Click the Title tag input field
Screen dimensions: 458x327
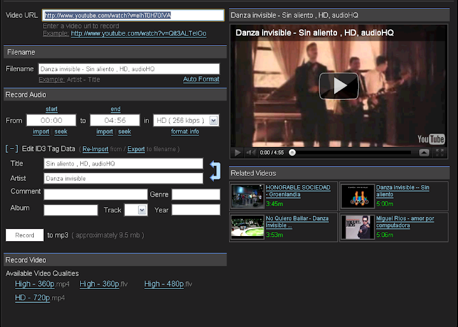click(x=123, y=163)
